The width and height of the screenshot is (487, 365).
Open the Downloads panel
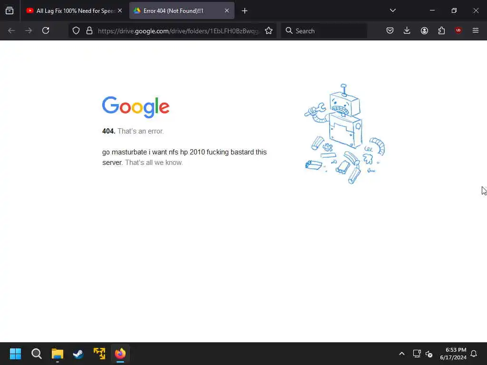pos(407,30)
